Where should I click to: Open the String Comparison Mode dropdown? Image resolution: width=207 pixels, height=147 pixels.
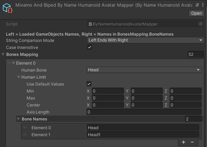(x=145, y=40)
